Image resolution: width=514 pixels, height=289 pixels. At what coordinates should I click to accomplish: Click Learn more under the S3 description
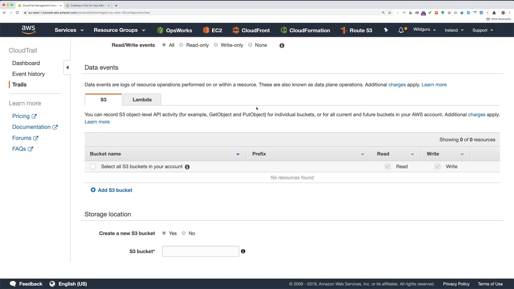(97, 122)
